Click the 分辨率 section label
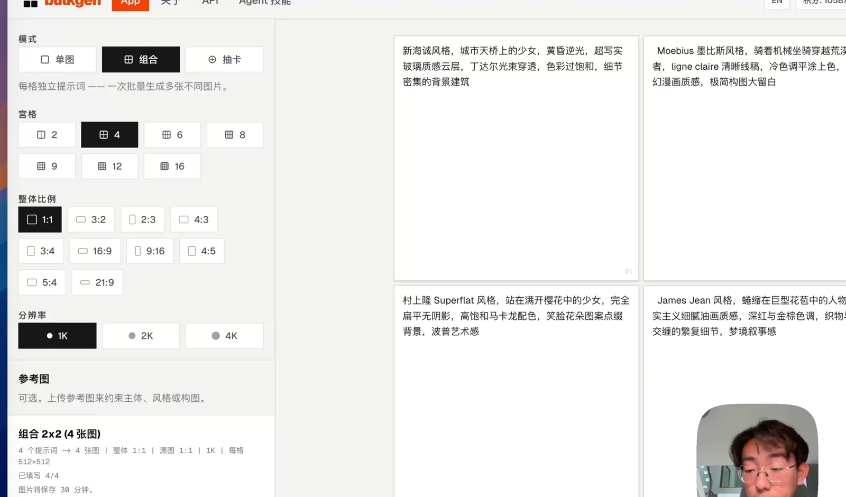This screenshot has width=846, height=497. [x=32, y=315]
